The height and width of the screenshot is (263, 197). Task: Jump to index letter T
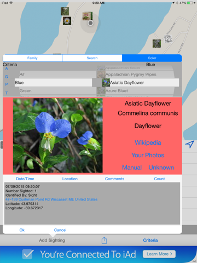click(x=7, y=93)
